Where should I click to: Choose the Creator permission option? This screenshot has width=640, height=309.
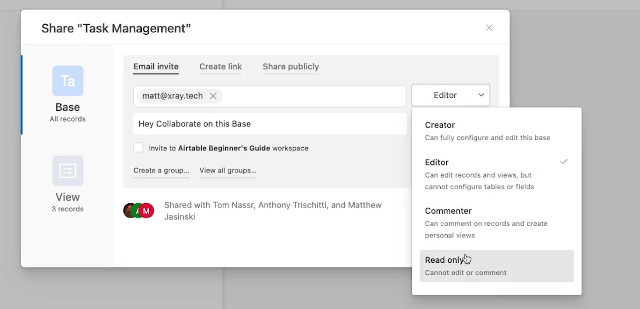pos(497,131)
